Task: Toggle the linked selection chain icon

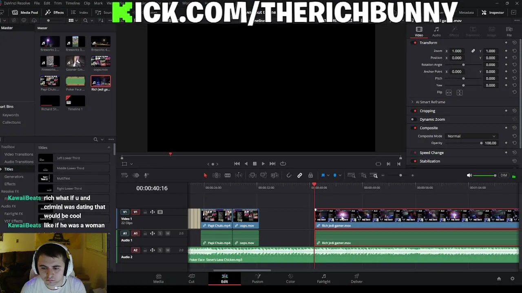Action: (x=300, y=175)
